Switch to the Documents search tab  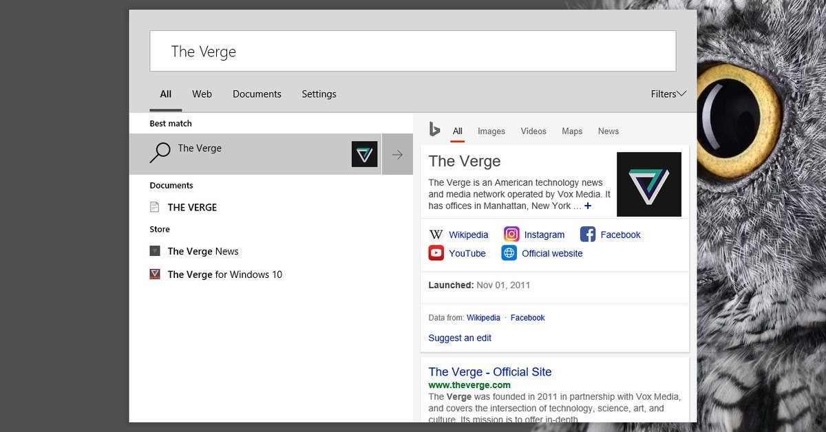(x=257, y=94)
